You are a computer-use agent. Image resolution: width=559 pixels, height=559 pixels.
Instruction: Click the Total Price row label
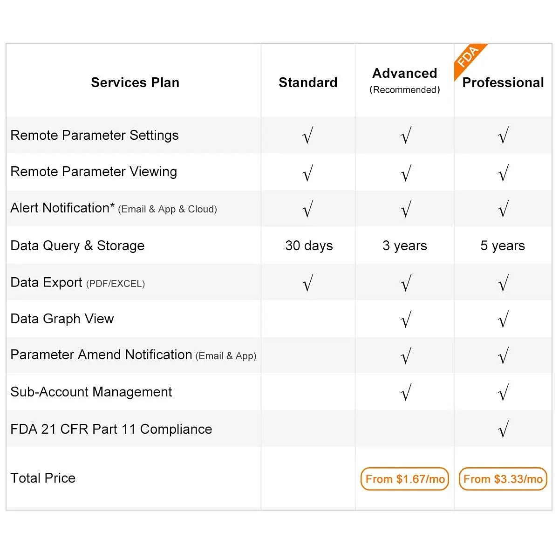tap(43, 478)
